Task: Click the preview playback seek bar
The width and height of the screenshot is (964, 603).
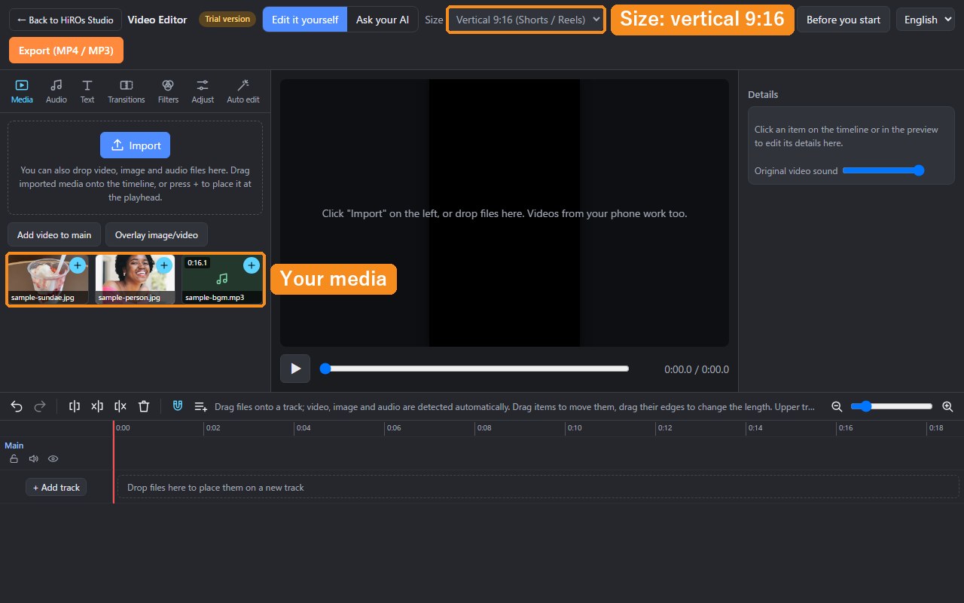Action: (474, 369)
